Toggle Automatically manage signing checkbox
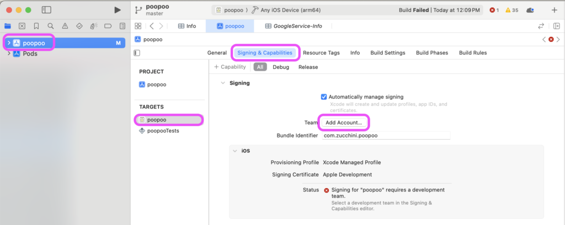The image size is (565, 225). [323, 97]
